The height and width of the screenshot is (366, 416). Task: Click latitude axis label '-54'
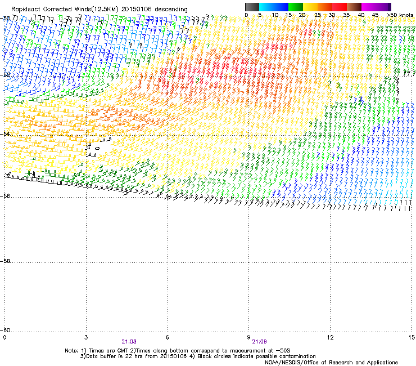(x=6, y=133)
